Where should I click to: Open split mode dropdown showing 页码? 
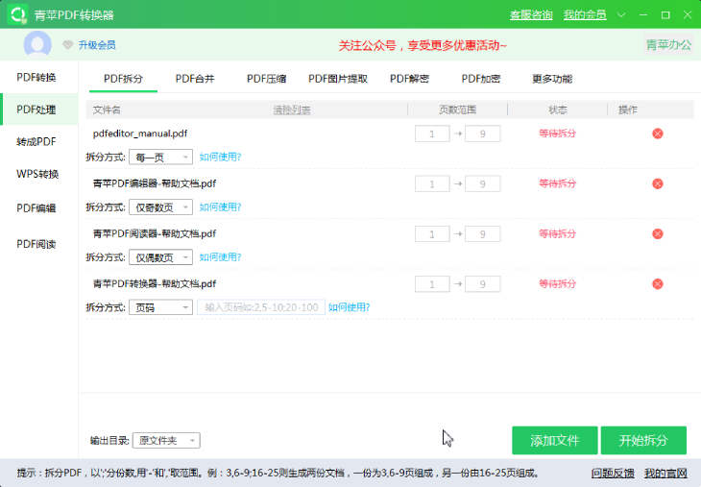161,307
